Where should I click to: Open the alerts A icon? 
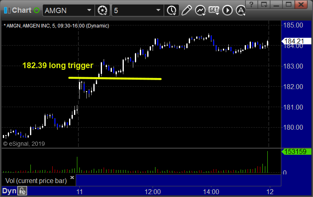(240, 10)
